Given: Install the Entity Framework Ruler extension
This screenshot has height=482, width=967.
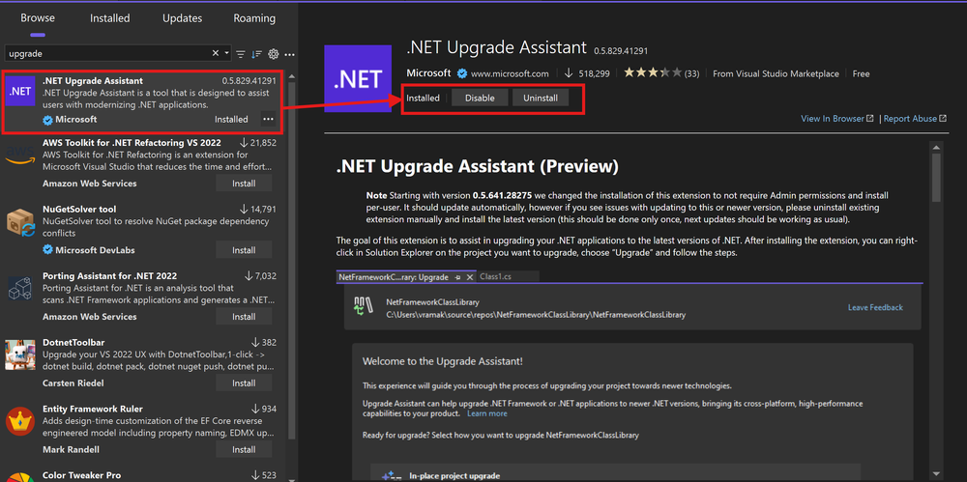Looking at the screenshot, I should (x=244, y=450).
